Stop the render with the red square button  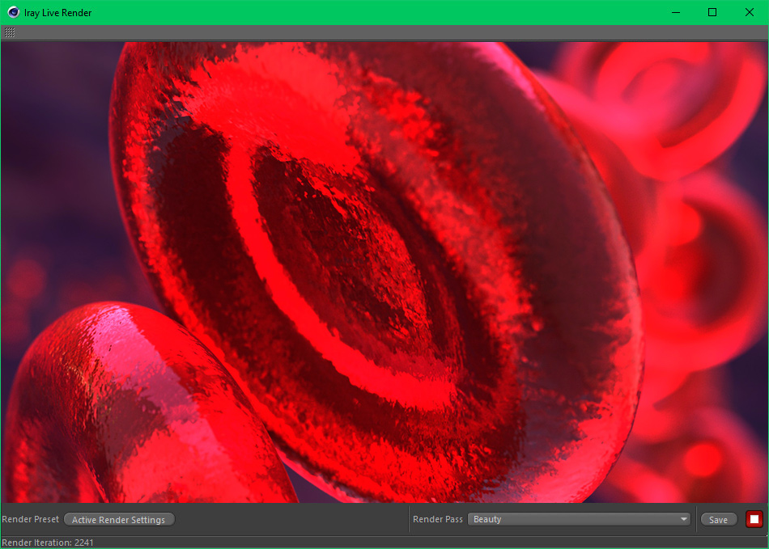754,519
